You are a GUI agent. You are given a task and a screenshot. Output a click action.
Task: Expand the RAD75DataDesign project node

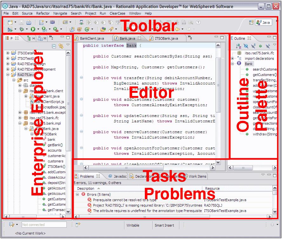pos(8,64)
